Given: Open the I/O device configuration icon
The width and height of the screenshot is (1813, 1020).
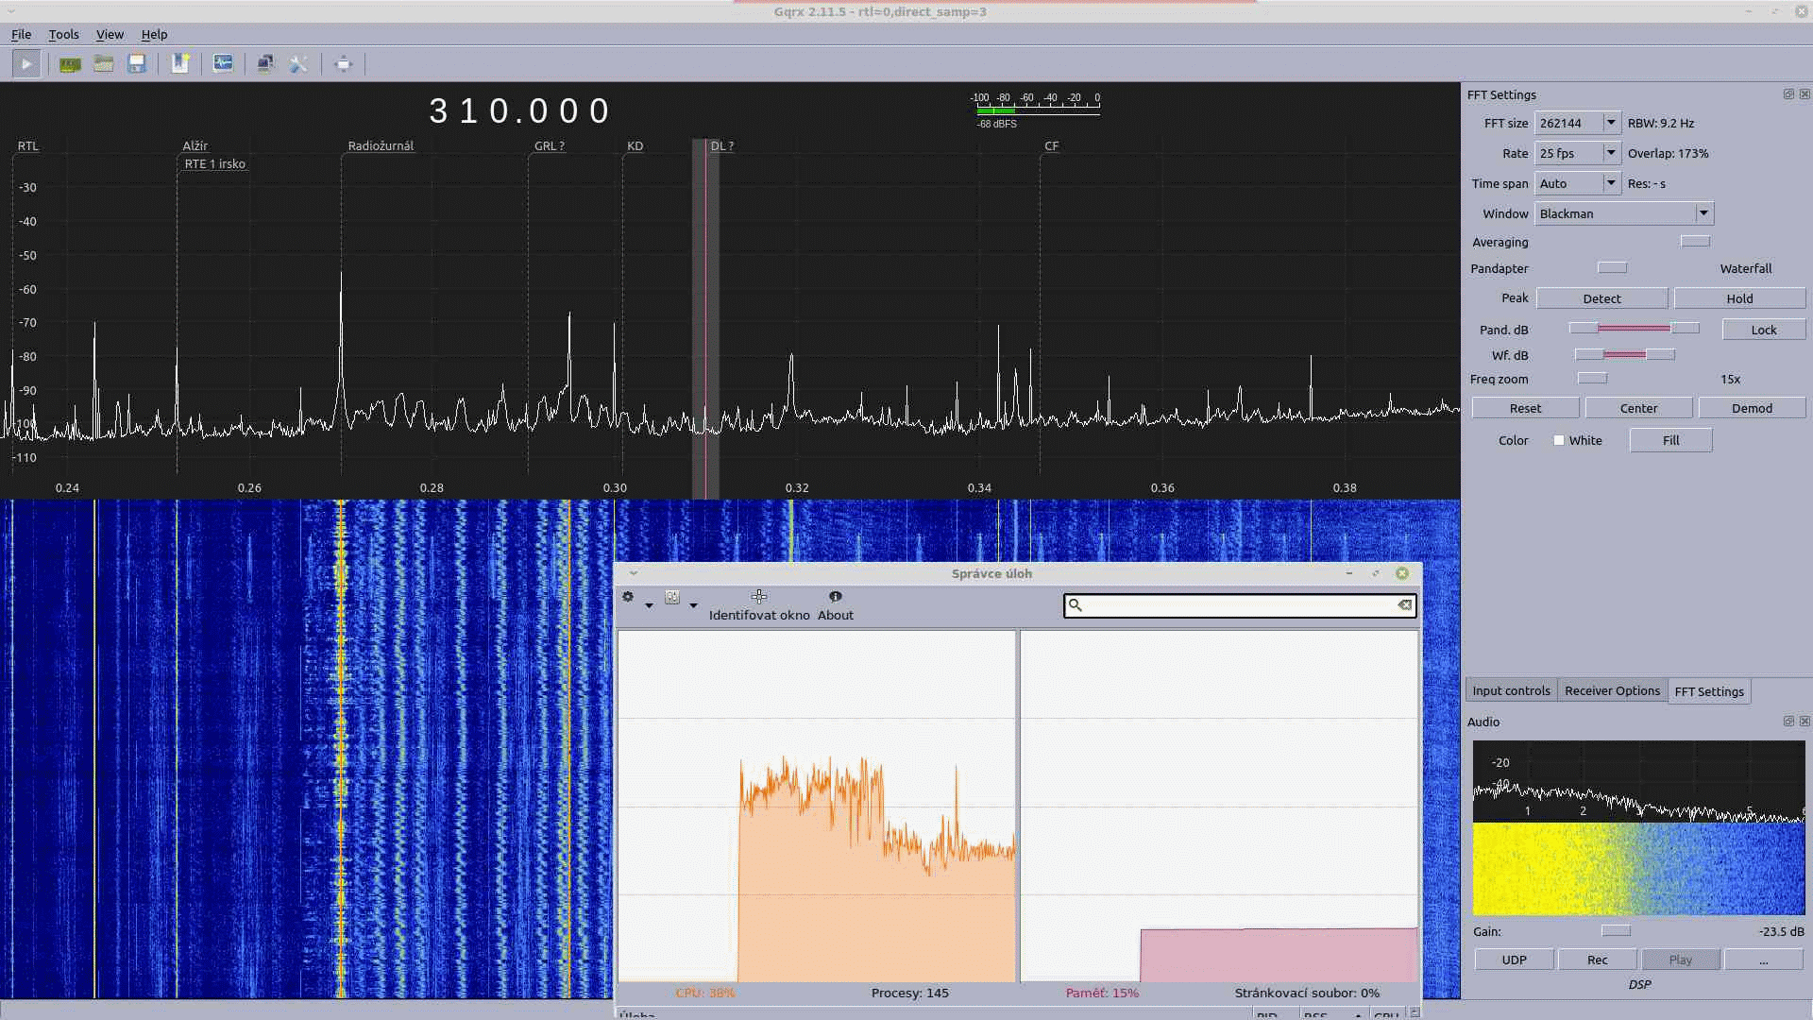Looking at the screenshot, I should point(70,64).
